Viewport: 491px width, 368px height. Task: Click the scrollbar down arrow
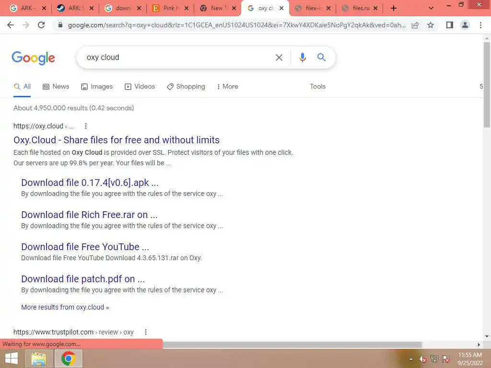[x=487, y=336]
